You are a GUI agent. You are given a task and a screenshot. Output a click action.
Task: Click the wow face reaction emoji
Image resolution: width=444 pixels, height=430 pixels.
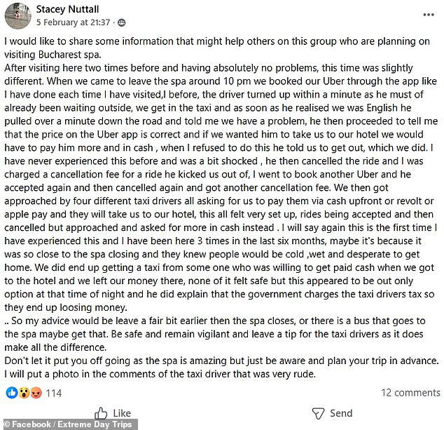[25, 393]
